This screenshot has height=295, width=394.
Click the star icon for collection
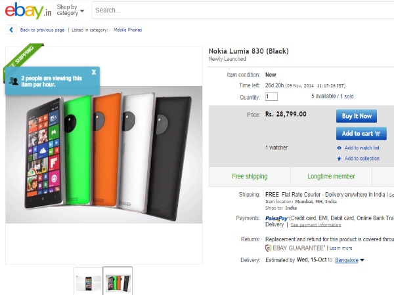coord(339,159)
